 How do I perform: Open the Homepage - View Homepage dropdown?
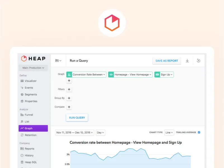[130, 74]
